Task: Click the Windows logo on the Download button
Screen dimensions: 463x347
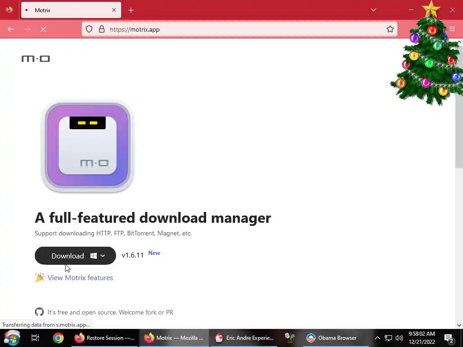Action: (94, 256)
